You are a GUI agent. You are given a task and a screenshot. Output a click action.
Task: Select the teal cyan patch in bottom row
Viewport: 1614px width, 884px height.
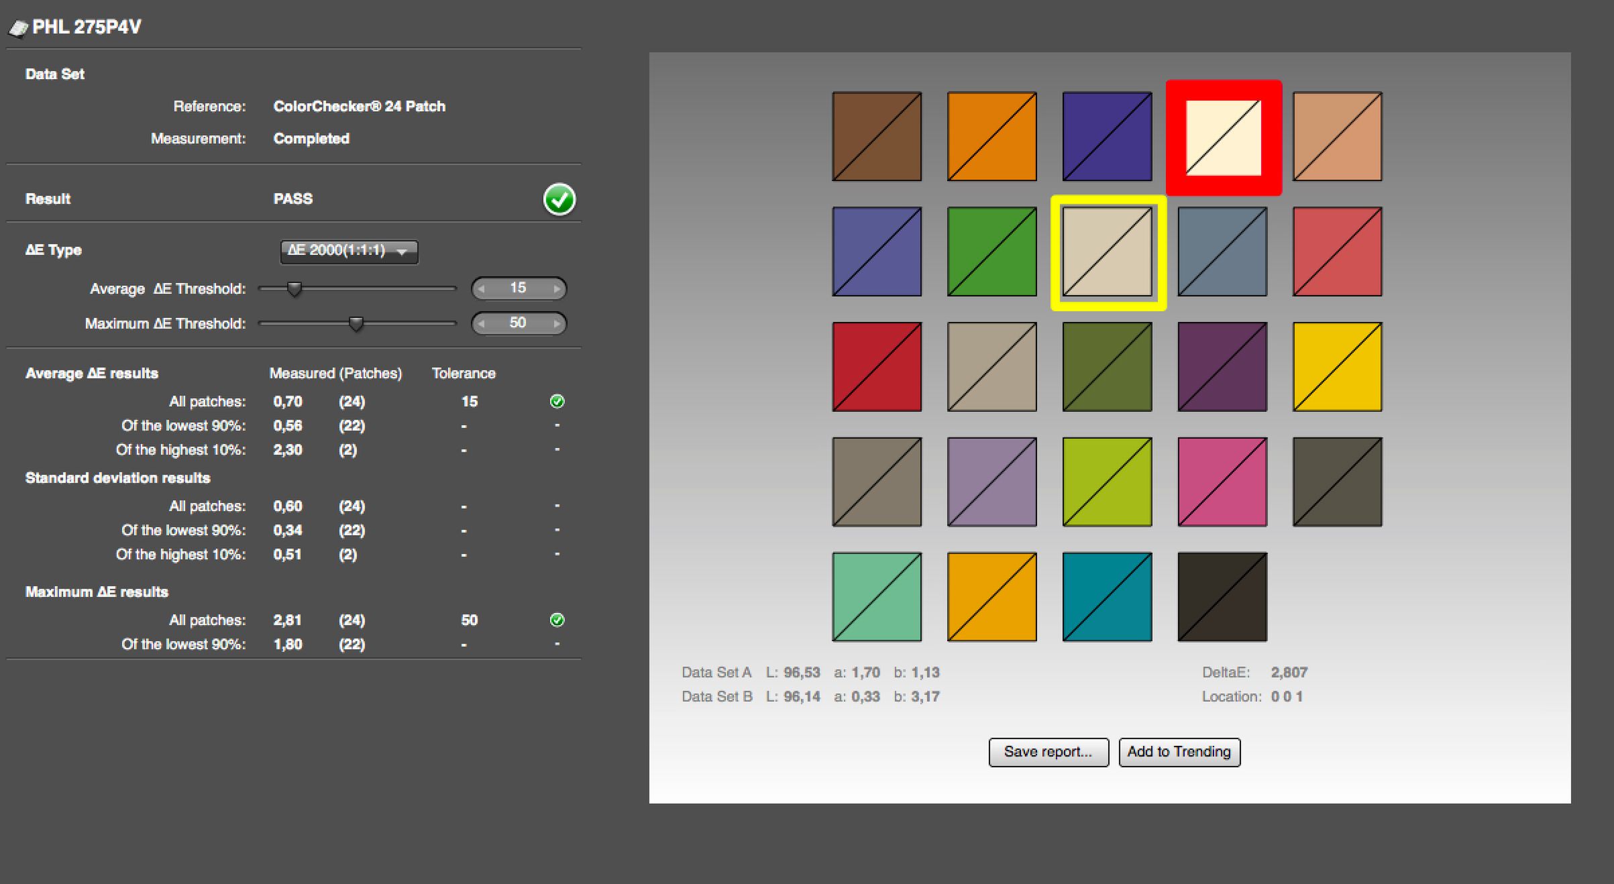click(1108, 597)
